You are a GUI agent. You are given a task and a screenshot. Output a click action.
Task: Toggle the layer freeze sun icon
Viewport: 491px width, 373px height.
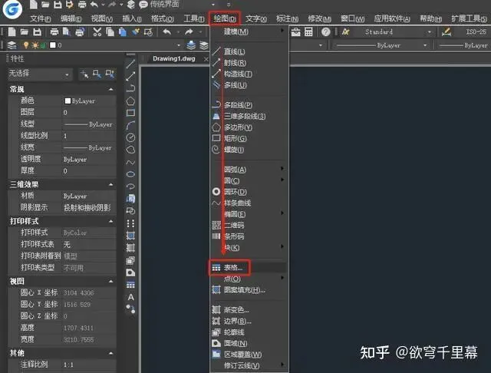[35, 45]
